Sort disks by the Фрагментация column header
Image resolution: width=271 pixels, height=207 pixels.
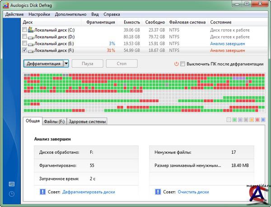[99, 22]
